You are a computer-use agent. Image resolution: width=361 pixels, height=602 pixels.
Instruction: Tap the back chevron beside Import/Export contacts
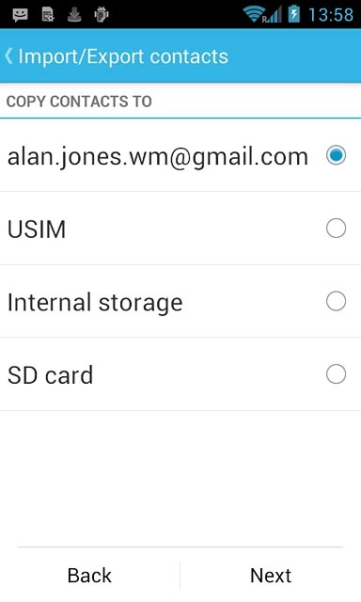pos(8,56)
